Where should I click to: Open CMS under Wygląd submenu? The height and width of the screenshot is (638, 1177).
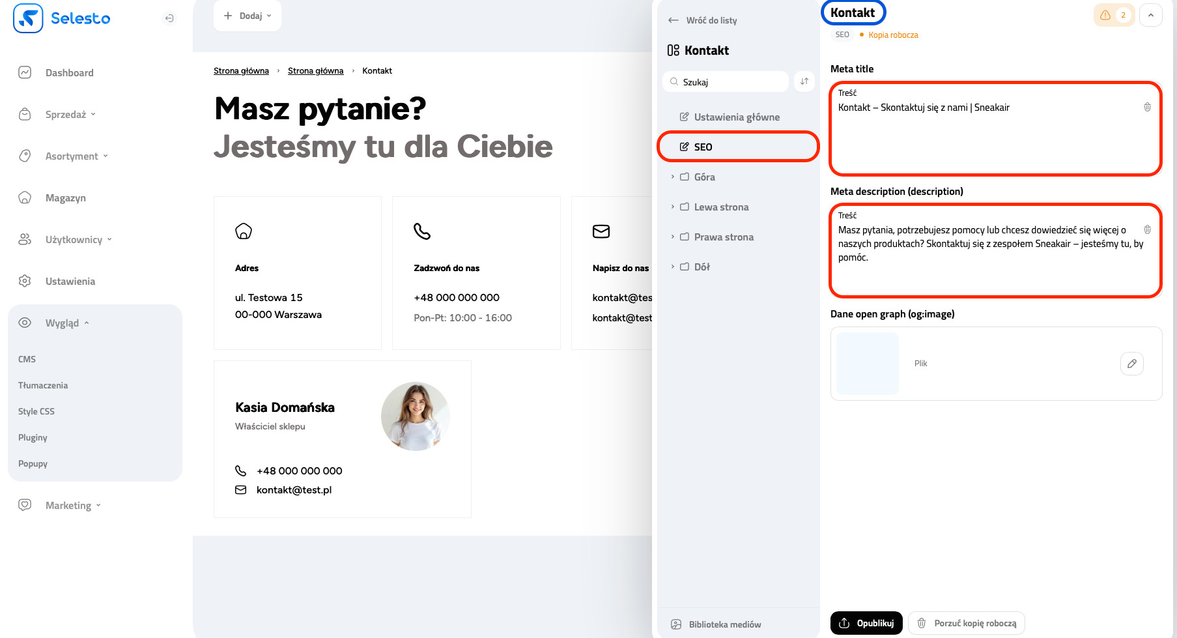[x=27, y=359]
